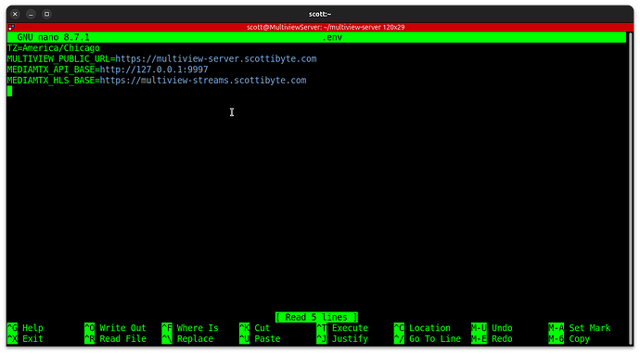Click the ^X Exit shortcut

pos(25,339)
